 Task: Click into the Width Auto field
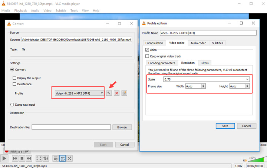coord(194,86)
